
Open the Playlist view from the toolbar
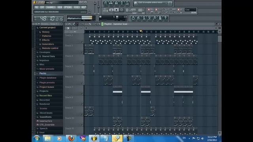pyautogui.click(x=106, y=3)
